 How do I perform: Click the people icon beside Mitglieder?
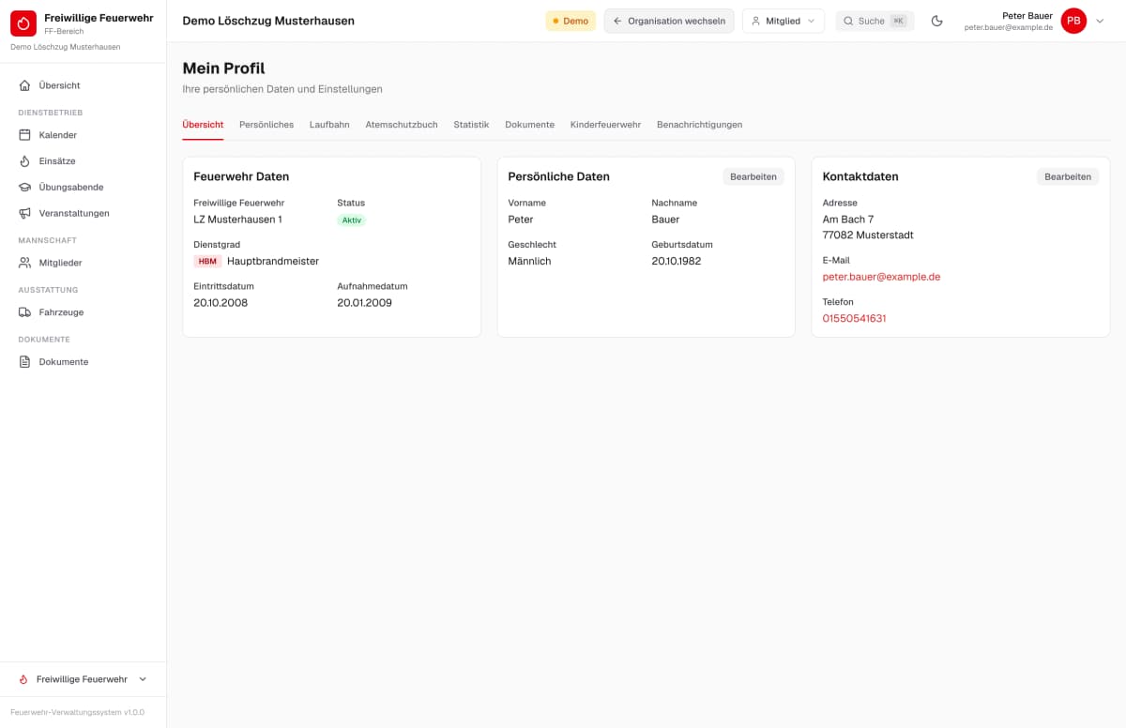coord(24,263)
